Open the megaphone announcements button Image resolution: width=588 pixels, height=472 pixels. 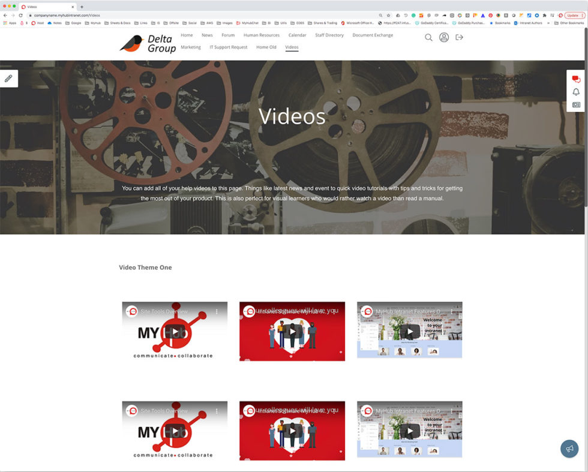coord(569,449)
